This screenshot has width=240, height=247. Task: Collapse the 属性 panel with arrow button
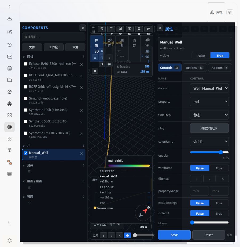pyautogui.click(x=160, y=28)
